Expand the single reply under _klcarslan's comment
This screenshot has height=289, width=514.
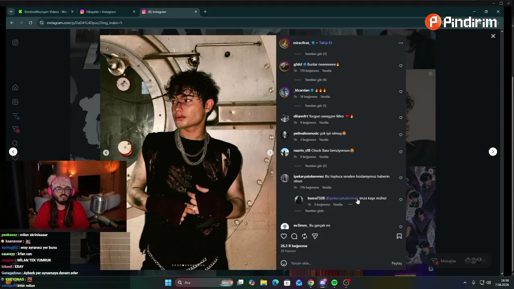click(x=316, y=106)
